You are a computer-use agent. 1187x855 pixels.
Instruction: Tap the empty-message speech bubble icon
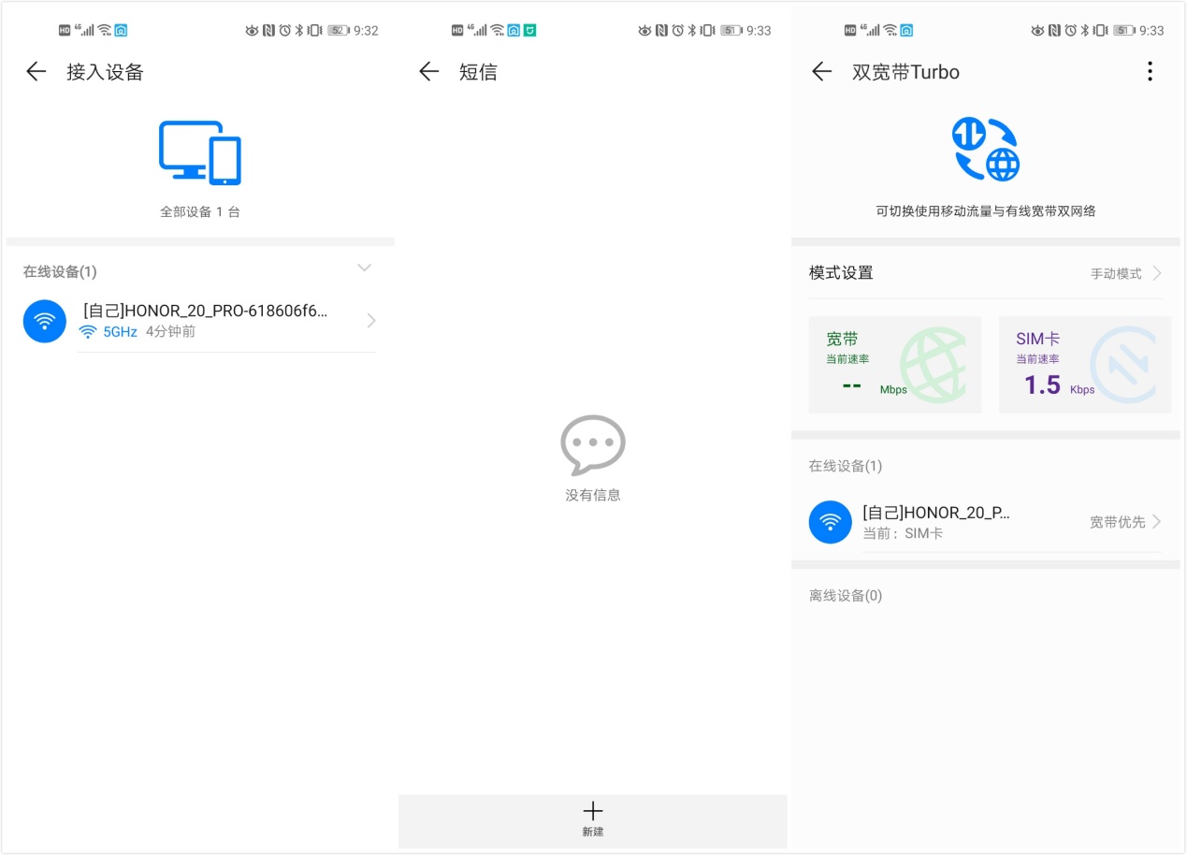[592, 445]
